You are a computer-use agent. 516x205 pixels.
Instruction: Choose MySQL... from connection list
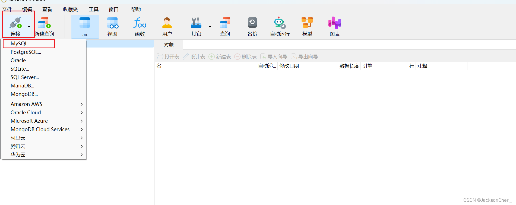43,44
